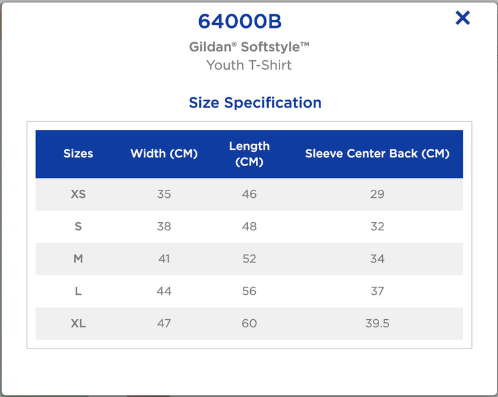Click the Size Specification heading
Screen dimensions: 498x397
pos(255,103)
